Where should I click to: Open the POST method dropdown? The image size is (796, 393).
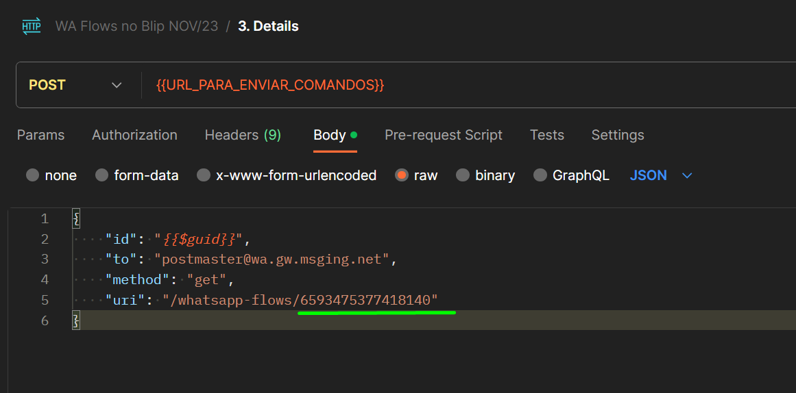coord(75,85)
